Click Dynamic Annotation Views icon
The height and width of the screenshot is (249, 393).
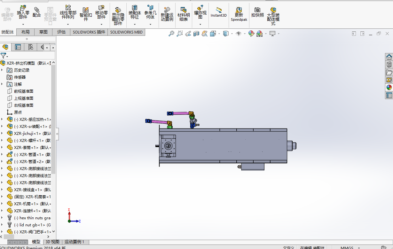(x=205, y=33)
